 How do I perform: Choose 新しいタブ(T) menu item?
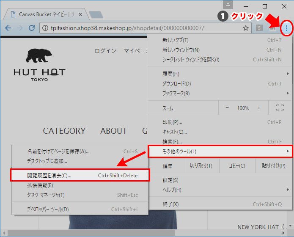coord(220,40)
